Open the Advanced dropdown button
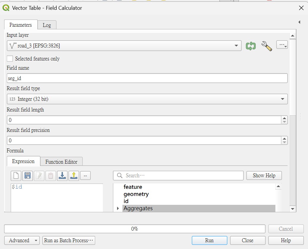308x249 pixels. coord(22,240)
